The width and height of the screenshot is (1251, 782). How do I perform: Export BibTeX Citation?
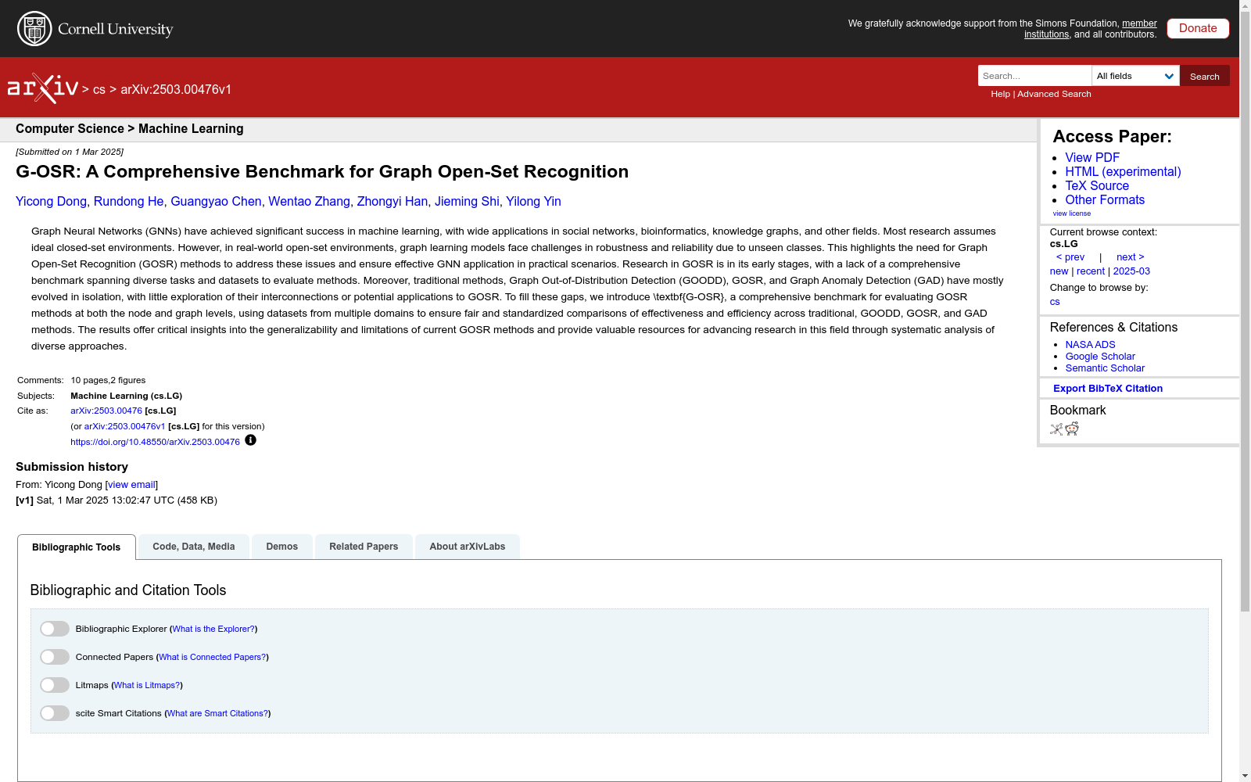tap(1107, 388)
